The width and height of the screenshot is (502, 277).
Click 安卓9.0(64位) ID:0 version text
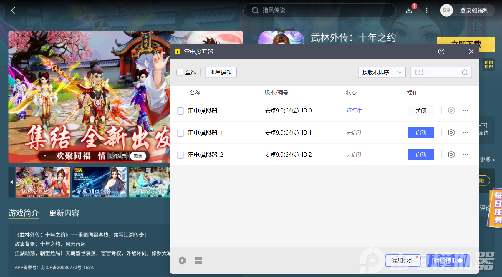point(289,111)
